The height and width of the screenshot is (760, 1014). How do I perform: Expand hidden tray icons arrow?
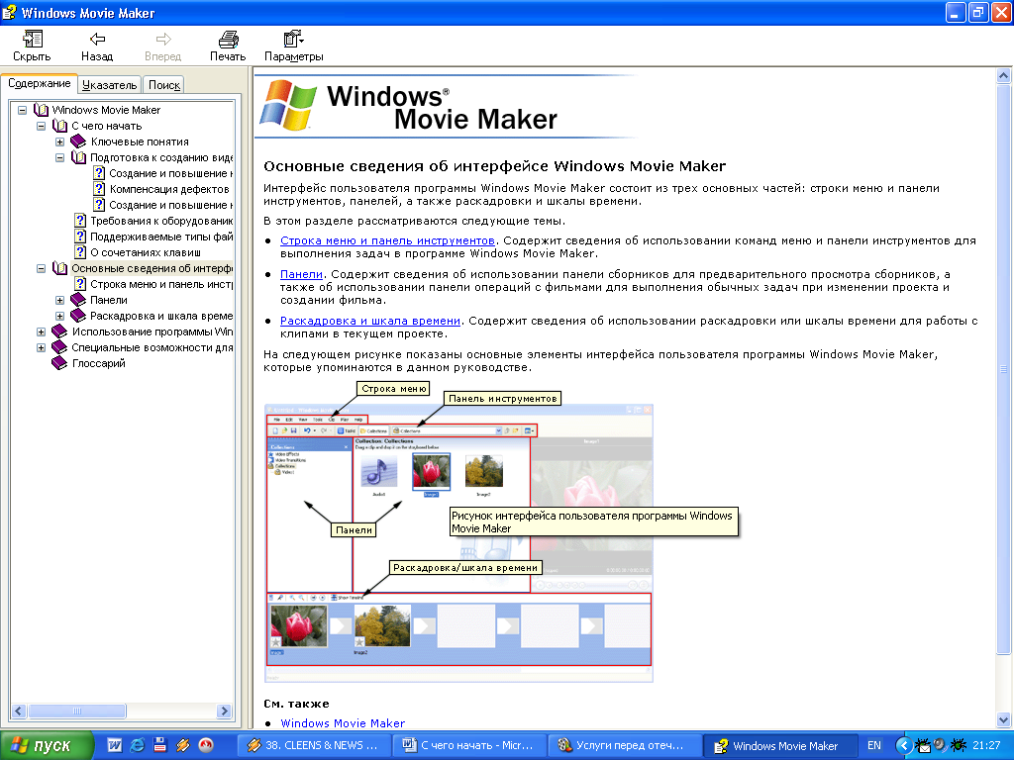904,746
